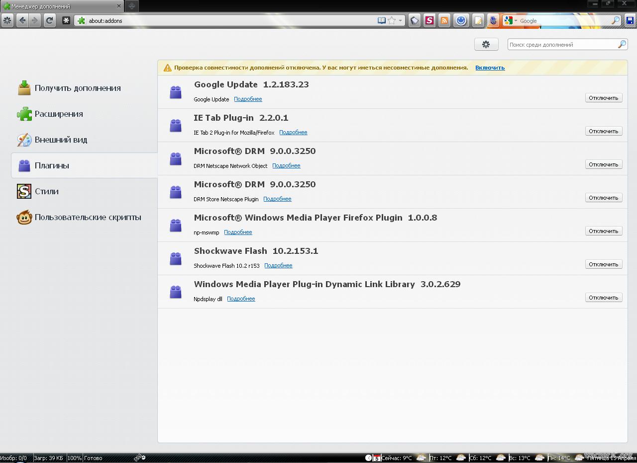Open the RSS feed toolbar icon
Image resolution: width=637 pixels, height=463 pixels.
pyautogui.click(x=444, y=20)
